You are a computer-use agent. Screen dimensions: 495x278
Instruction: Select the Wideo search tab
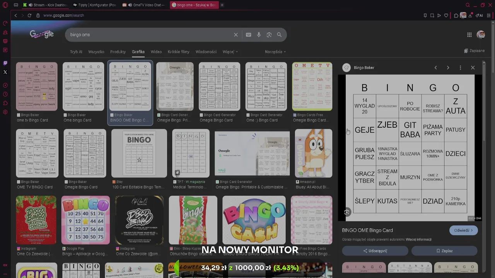(x=156, y=52)
